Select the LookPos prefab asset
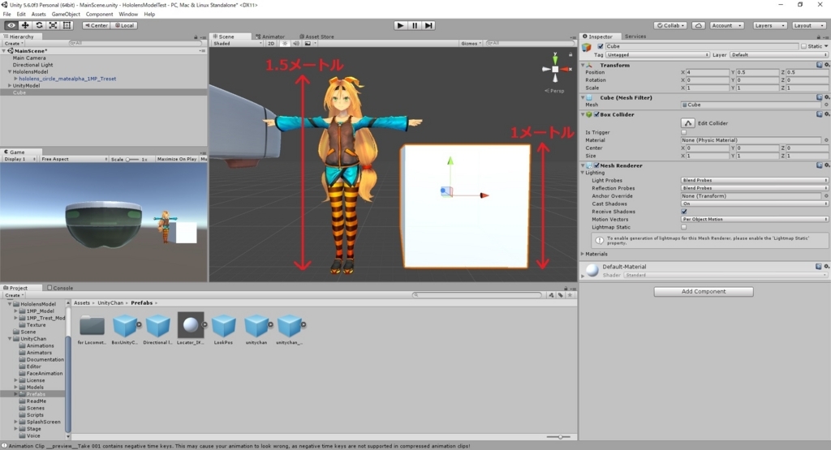This screenshot has height=450, width=831. pos(223,329)
